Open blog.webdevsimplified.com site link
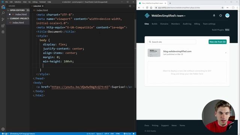Image resolution: width=240 pixels, height=135 pixels. (177, 51)
